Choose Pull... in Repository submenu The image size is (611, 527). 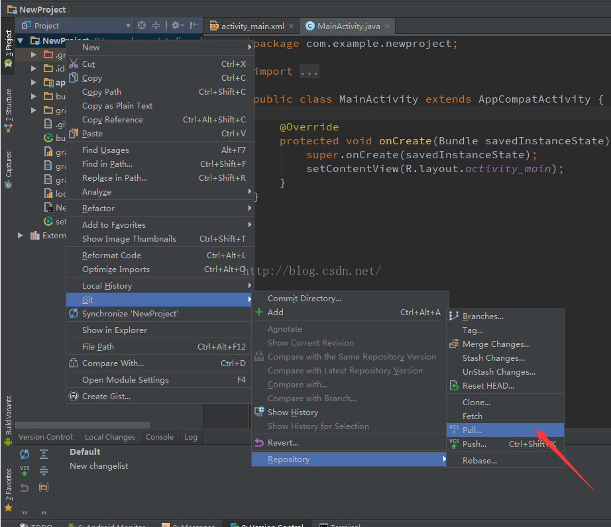click(506, 430)
